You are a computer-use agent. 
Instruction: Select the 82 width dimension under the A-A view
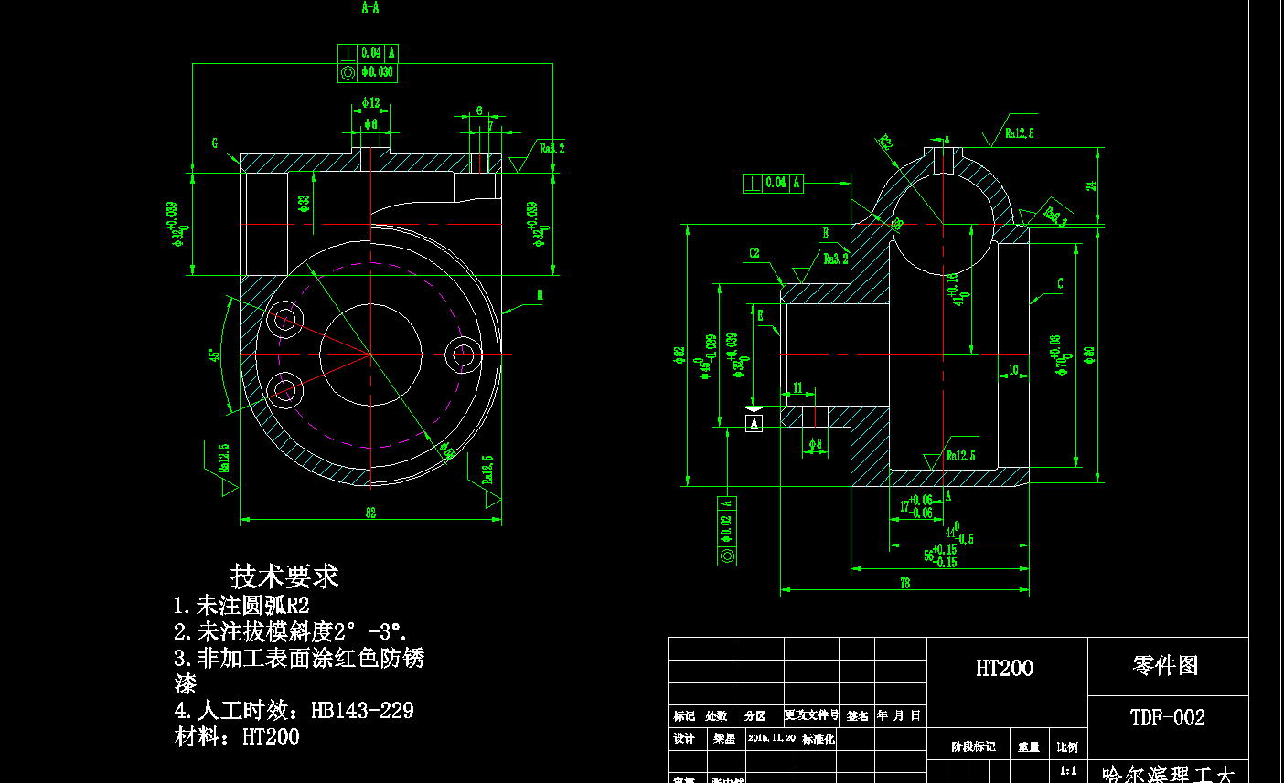pyautogui.click(x=370, y=513)
